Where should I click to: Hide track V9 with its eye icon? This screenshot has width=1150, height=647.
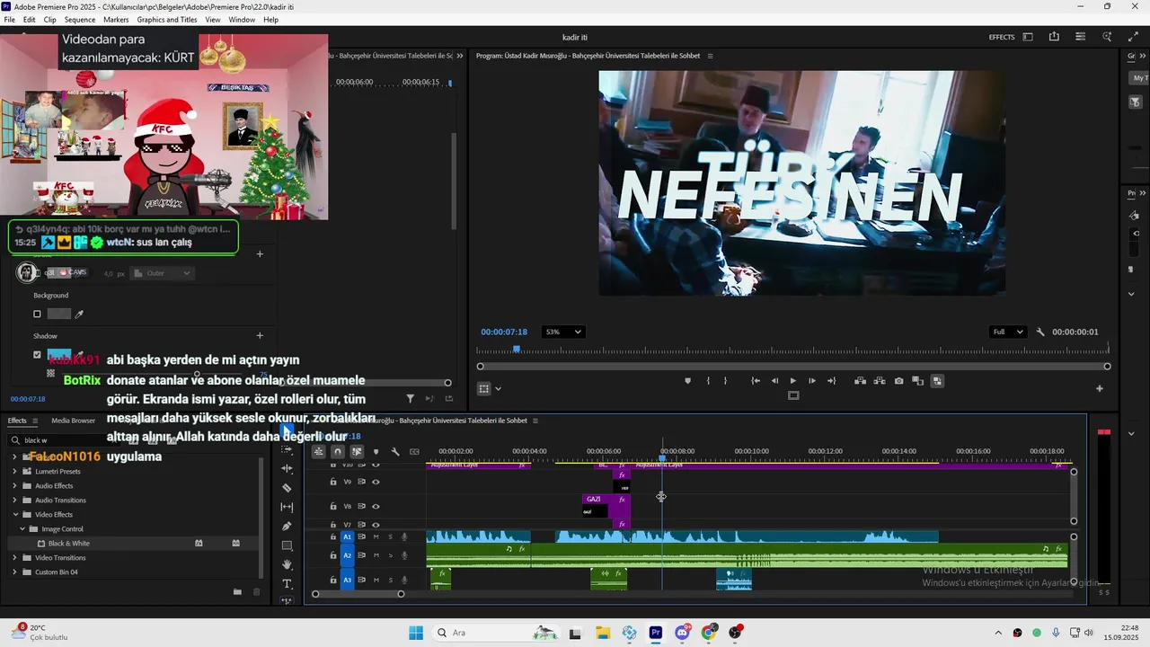click(x=376, y=482)
